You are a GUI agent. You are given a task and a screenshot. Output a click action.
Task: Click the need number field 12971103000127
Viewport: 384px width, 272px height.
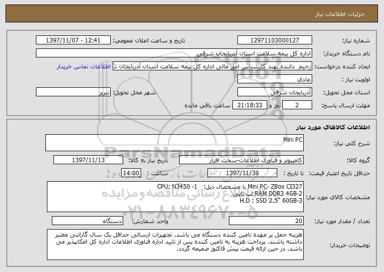(274, 40)
